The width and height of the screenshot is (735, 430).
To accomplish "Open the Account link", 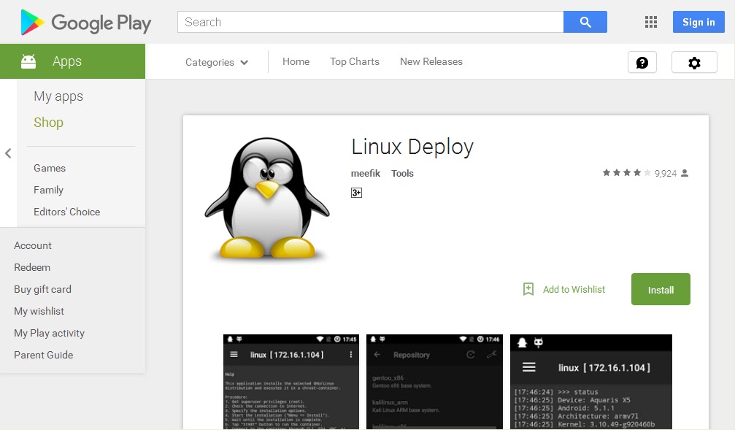I will click(x=33, y=246).
